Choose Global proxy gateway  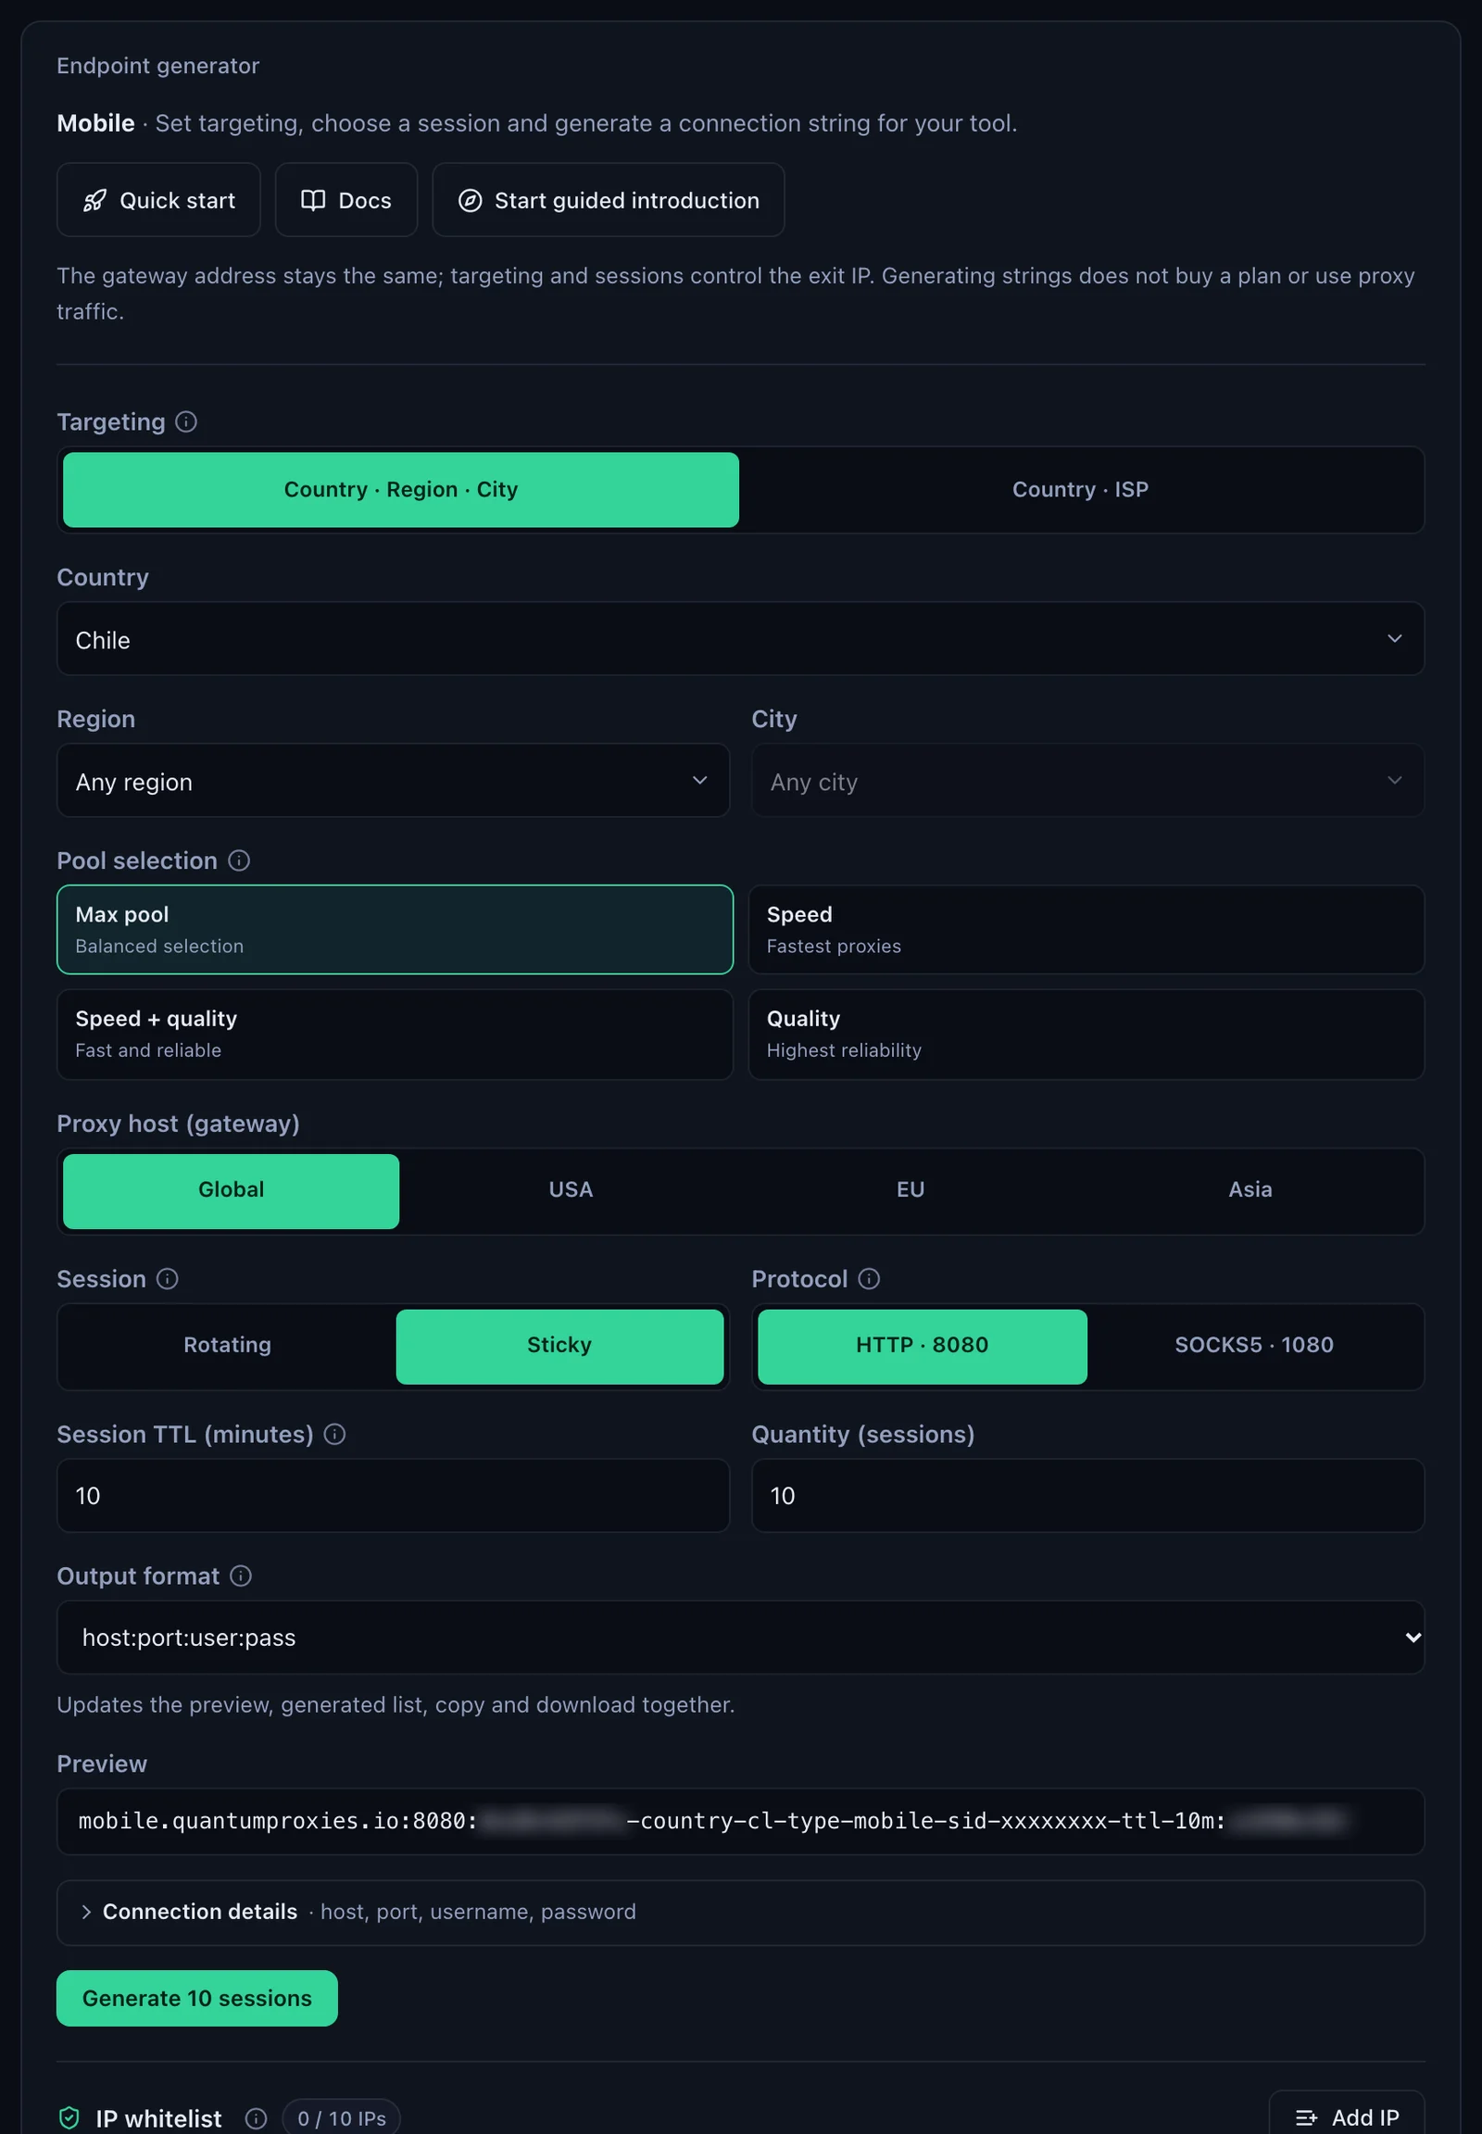tap(232, 1190)
